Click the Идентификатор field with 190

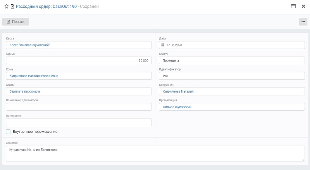(x=232, y=76)
